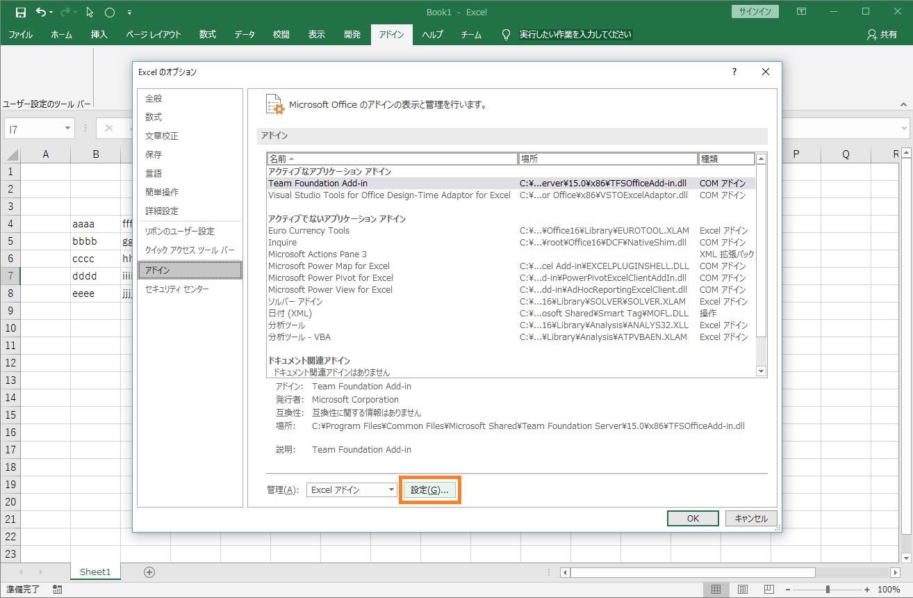Open the 詳細設定 options category
Viewport: 913px width, 598px height.
[190, 211]
